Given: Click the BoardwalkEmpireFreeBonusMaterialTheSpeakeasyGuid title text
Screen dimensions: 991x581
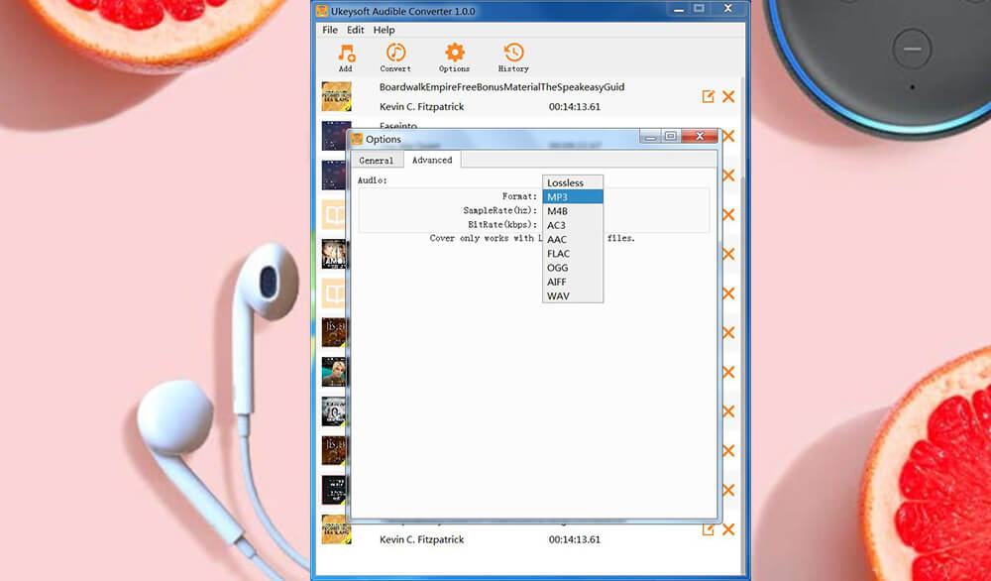Looking at the screenshot, I should [x=501, y=86].
